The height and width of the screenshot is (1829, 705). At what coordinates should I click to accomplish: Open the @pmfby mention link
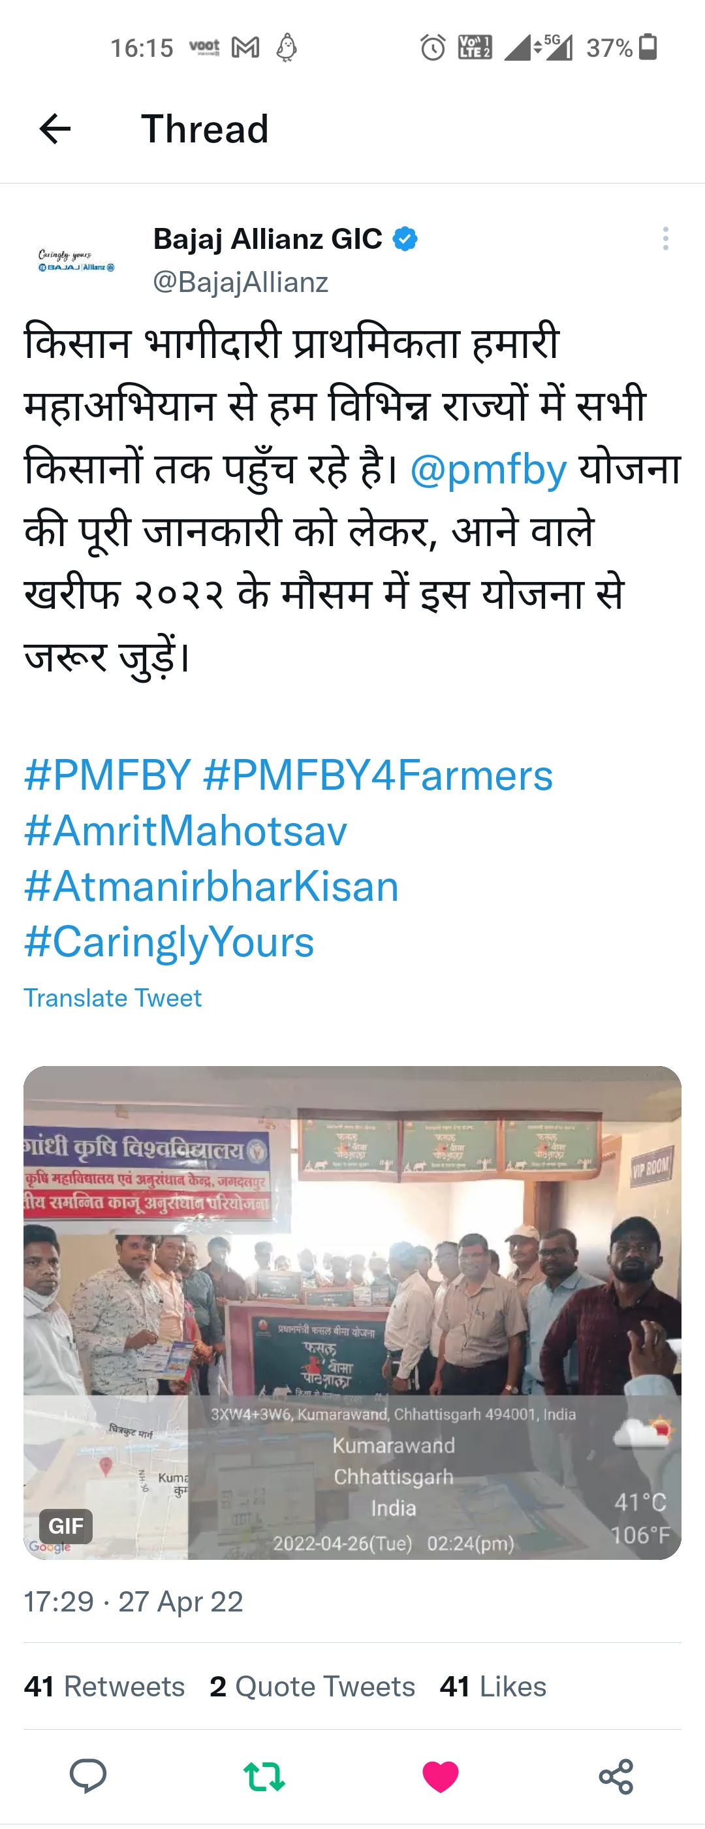pos(489,469)
